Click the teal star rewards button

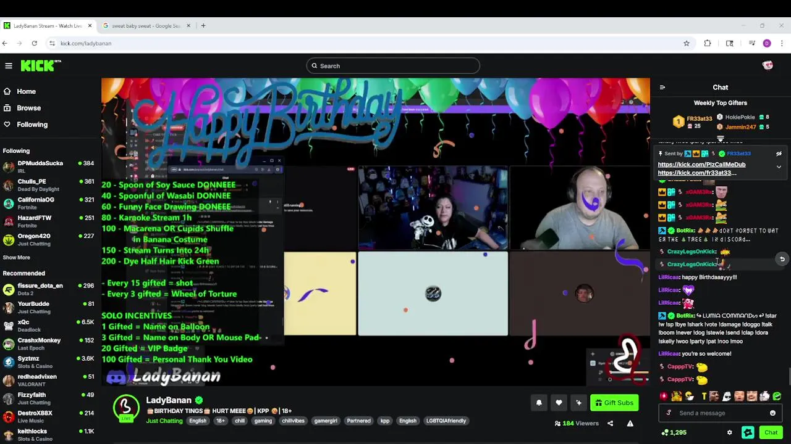[748, 432]
